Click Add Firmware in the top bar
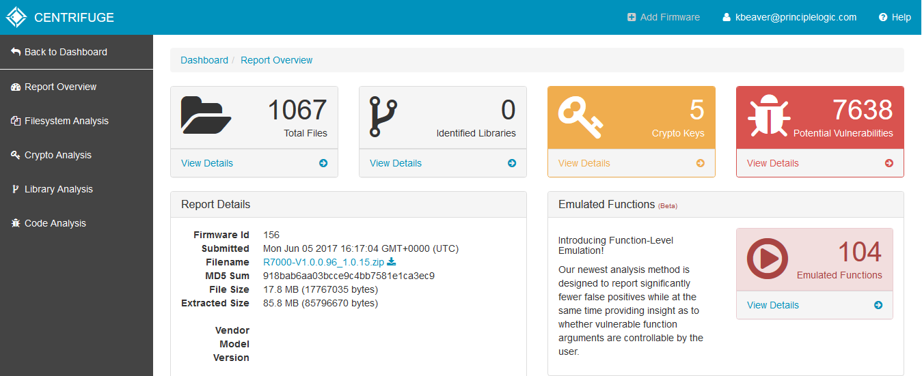Image resolution: width=922 pixels, height=376 pixels. click(x=664, y=17)
